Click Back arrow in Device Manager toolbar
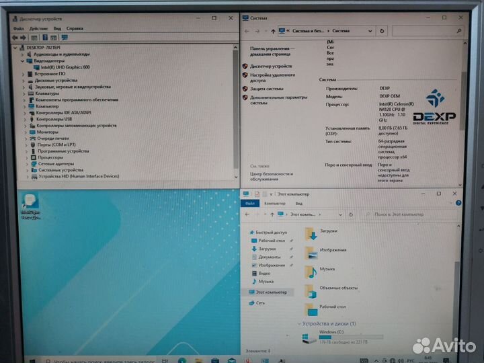 pos(15,38)
